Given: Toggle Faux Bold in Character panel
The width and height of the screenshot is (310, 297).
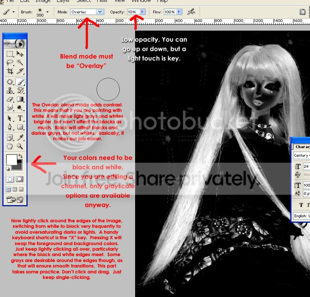Looking at the screenshot, I should click(301, 205).
